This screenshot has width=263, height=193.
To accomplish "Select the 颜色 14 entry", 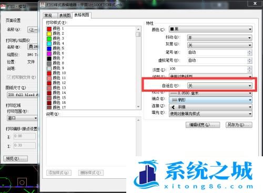I will coord(56,93).
